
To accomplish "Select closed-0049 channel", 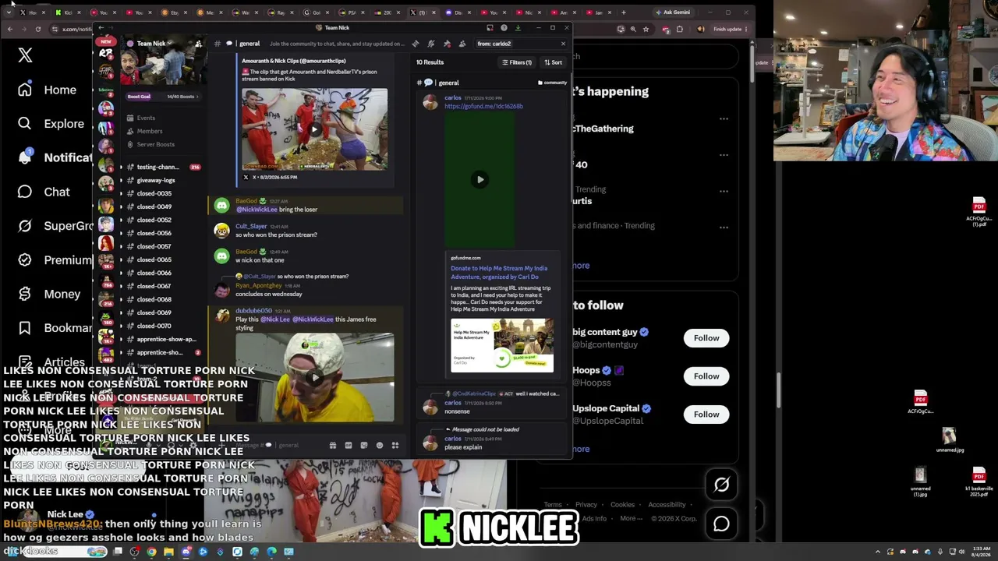I will [x=154, y=206].
